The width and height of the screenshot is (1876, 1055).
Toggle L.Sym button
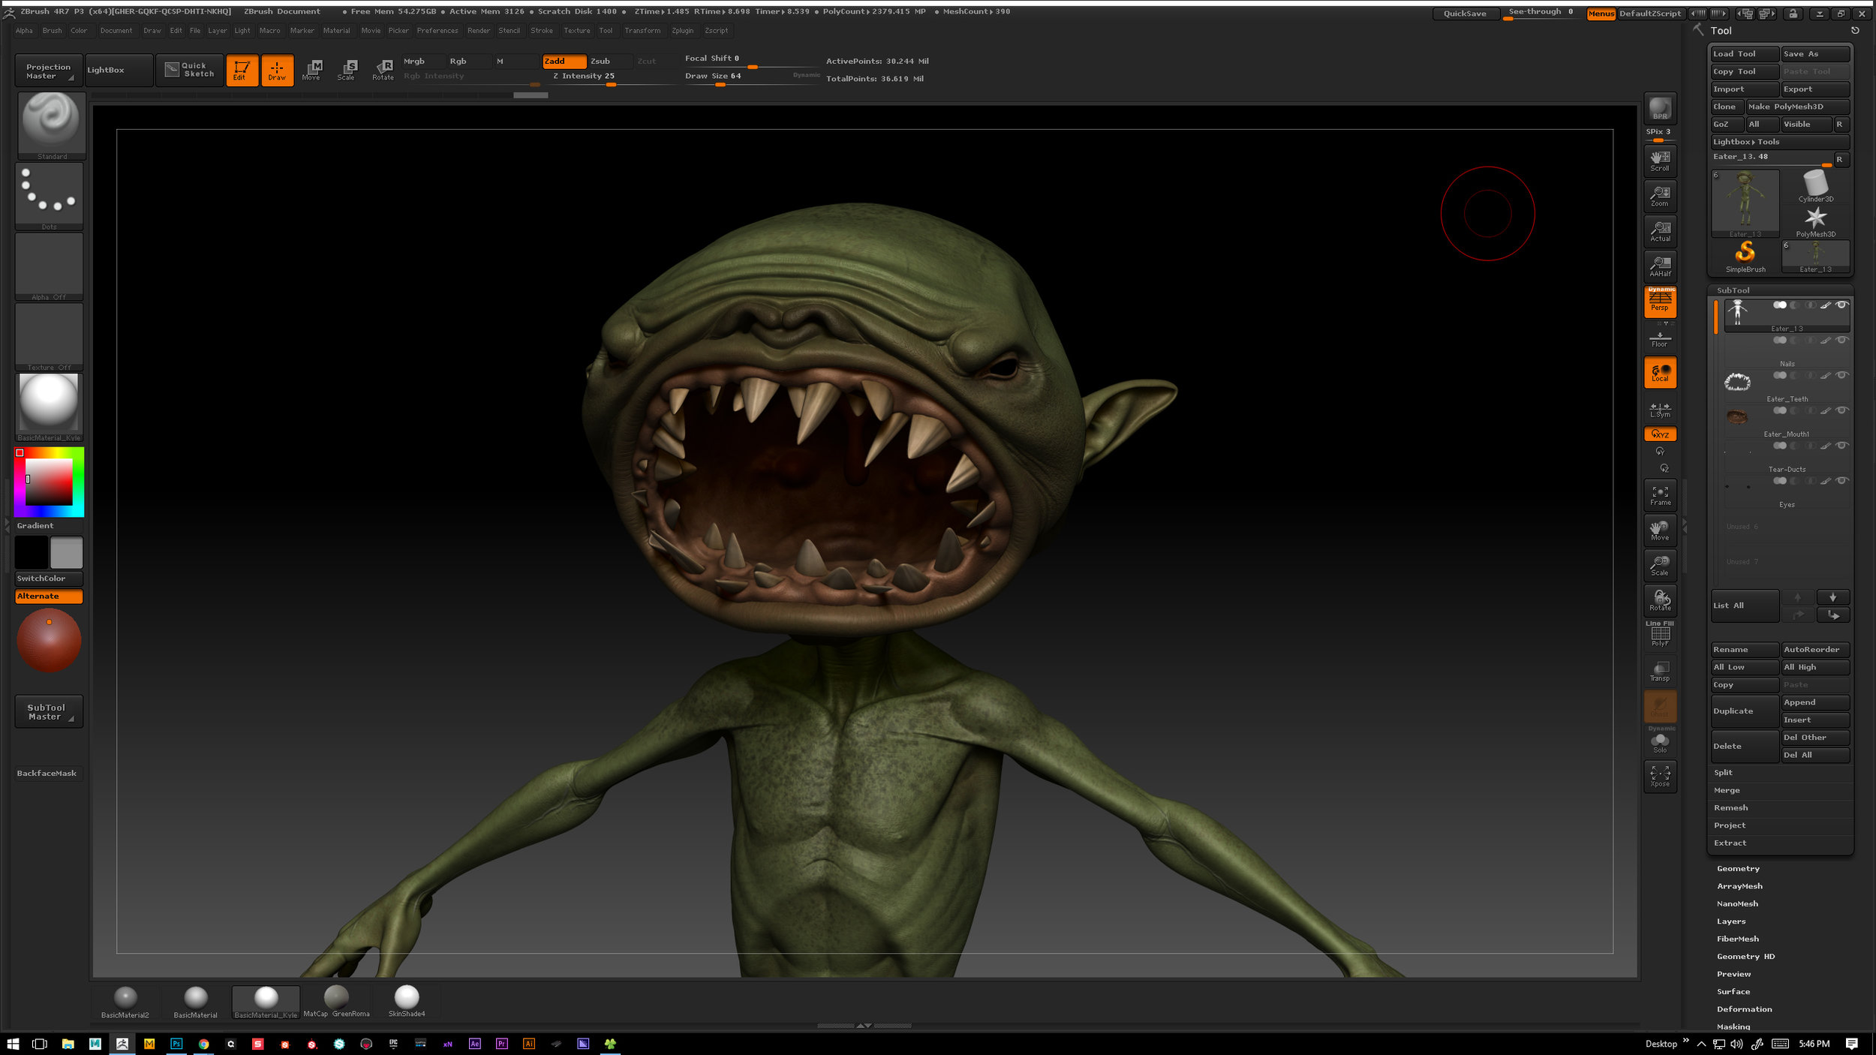click(x=1660, y=409)
